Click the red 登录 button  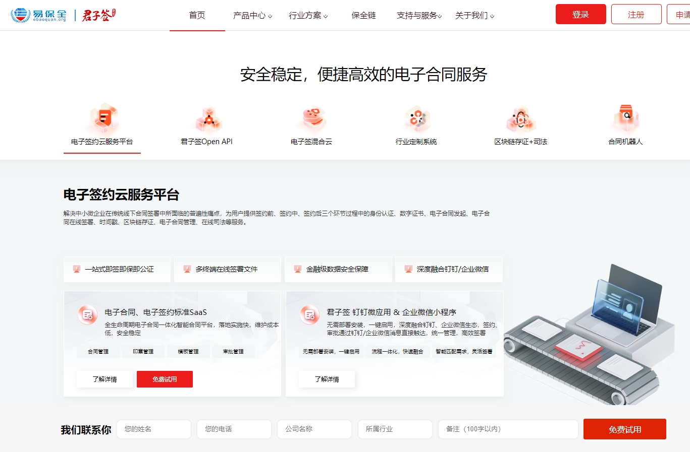click(580, 15)
